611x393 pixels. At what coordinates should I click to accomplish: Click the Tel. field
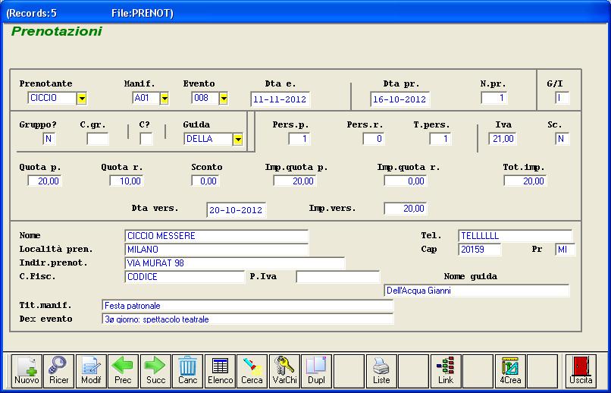coord(515,236)
